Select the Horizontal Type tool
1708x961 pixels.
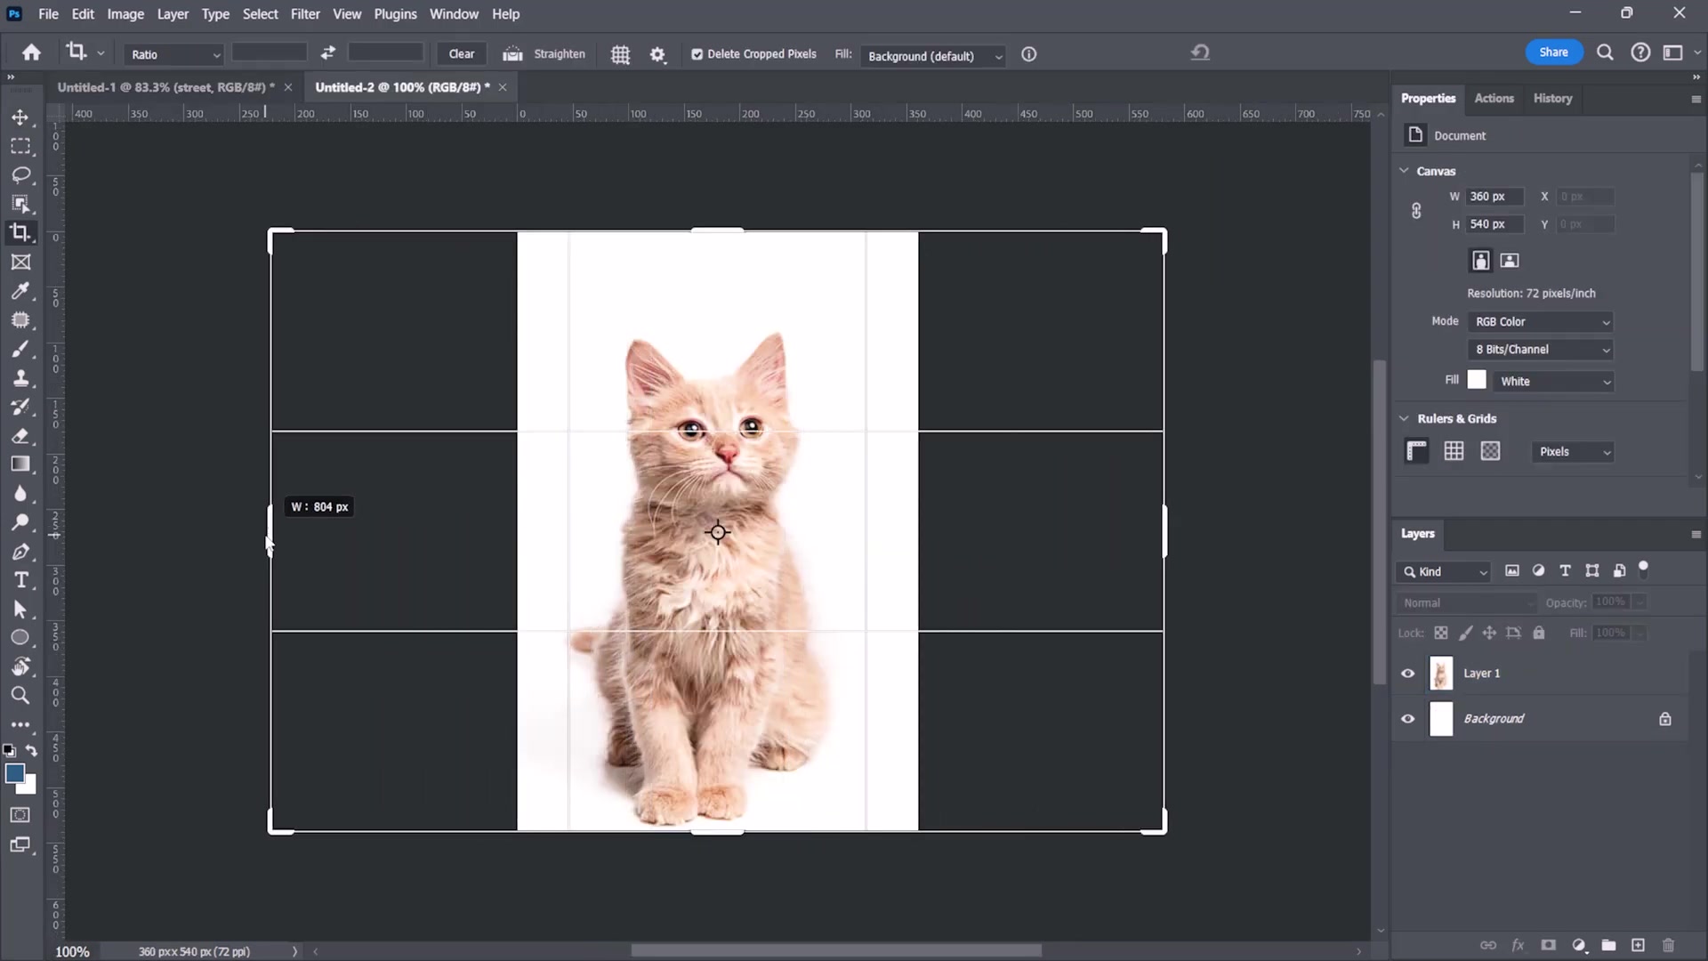click(x=20, y=580)
